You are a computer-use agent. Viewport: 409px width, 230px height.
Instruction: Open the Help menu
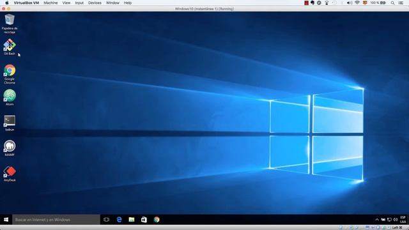click(x=128, y=3)
